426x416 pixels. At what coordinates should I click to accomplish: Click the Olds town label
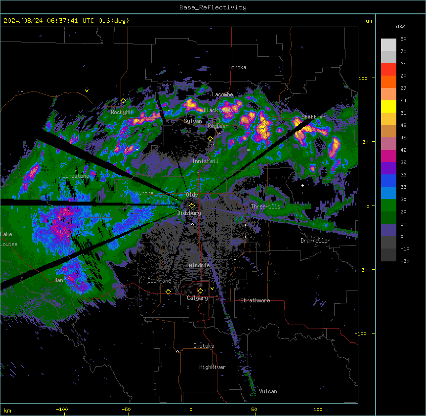coord(192,195)
